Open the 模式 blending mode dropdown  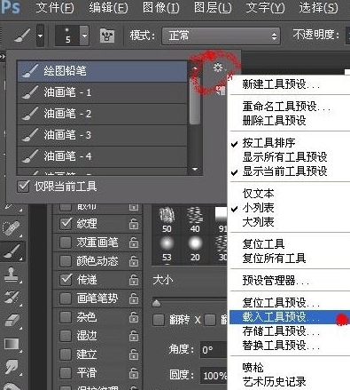[221, 36]
